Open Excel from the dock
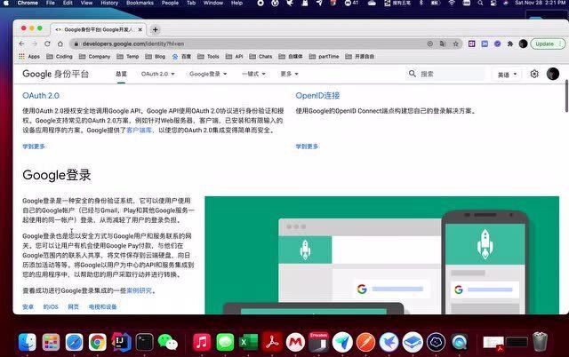The width and height of the screenshot is (569, 357). [x=249, y=341]
